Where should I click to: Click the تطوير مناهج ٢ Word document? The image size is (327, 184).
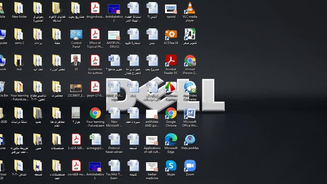(x=114, y=63)
